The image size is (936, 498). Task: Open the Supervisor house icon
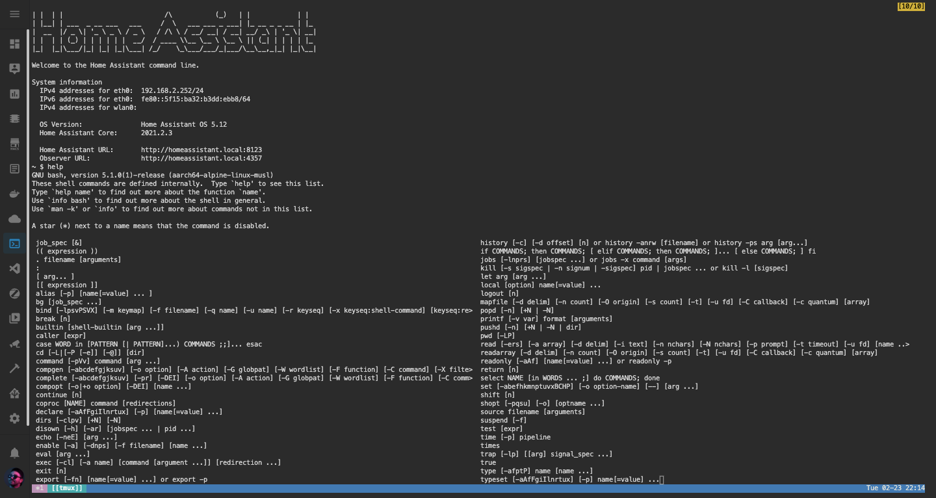pyautogui.click(x=14, y=394)
